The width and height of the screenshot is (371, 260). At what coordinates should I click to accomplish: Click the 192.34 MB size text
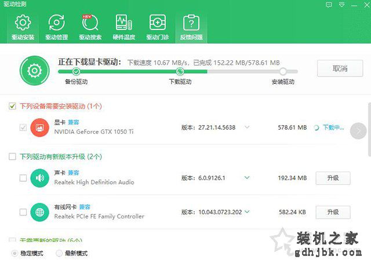click(292, 178)
